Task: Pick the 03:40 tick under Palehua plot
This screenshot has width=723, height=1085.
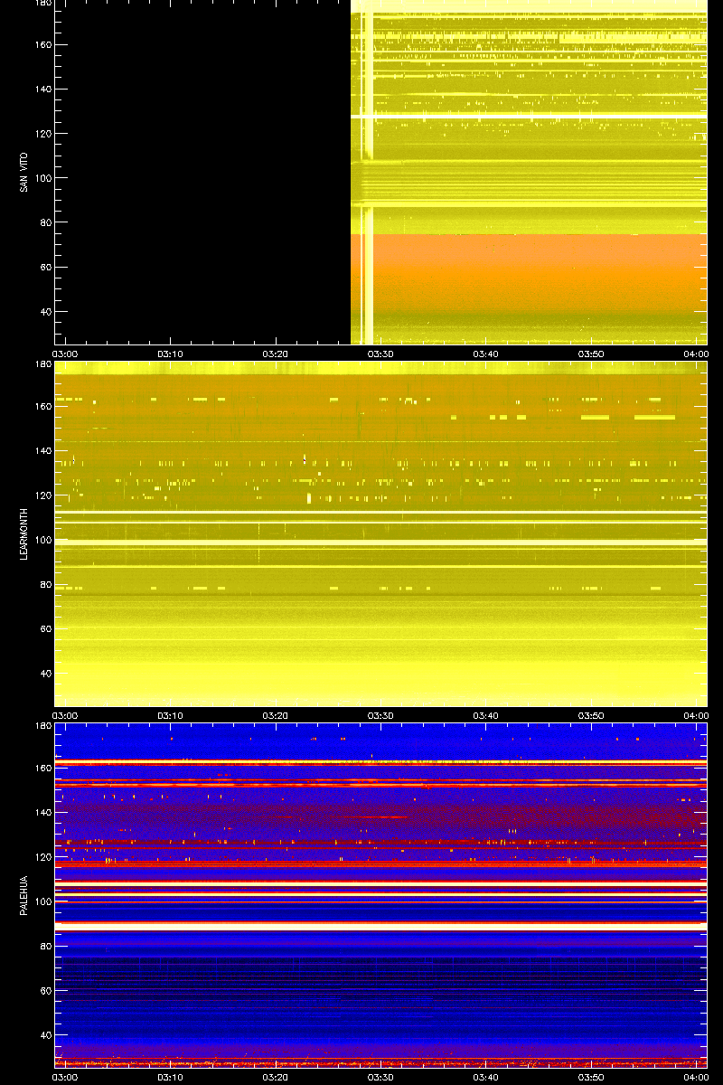Action: (486, 1077)
